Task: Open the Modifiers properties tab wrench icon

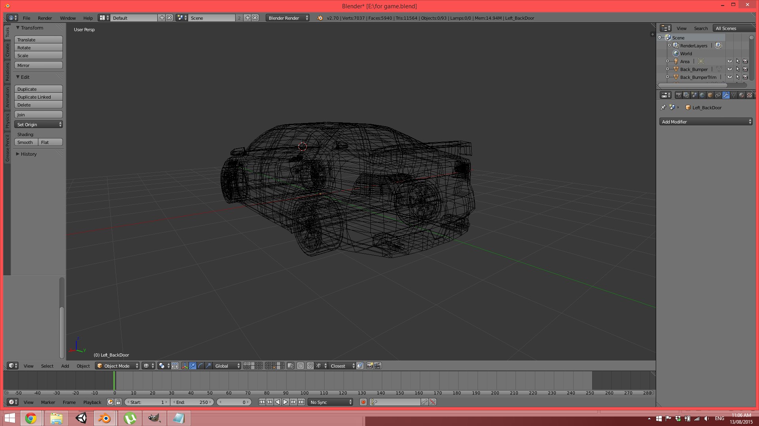Action: coord(726,95)
